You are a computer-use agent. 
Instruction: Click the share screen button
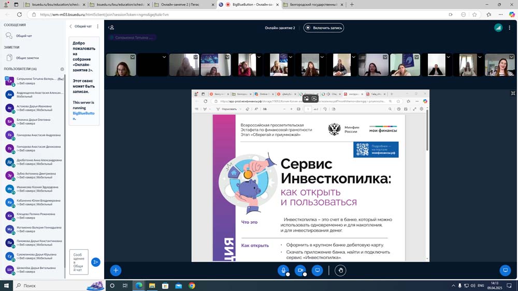point(318,270)
